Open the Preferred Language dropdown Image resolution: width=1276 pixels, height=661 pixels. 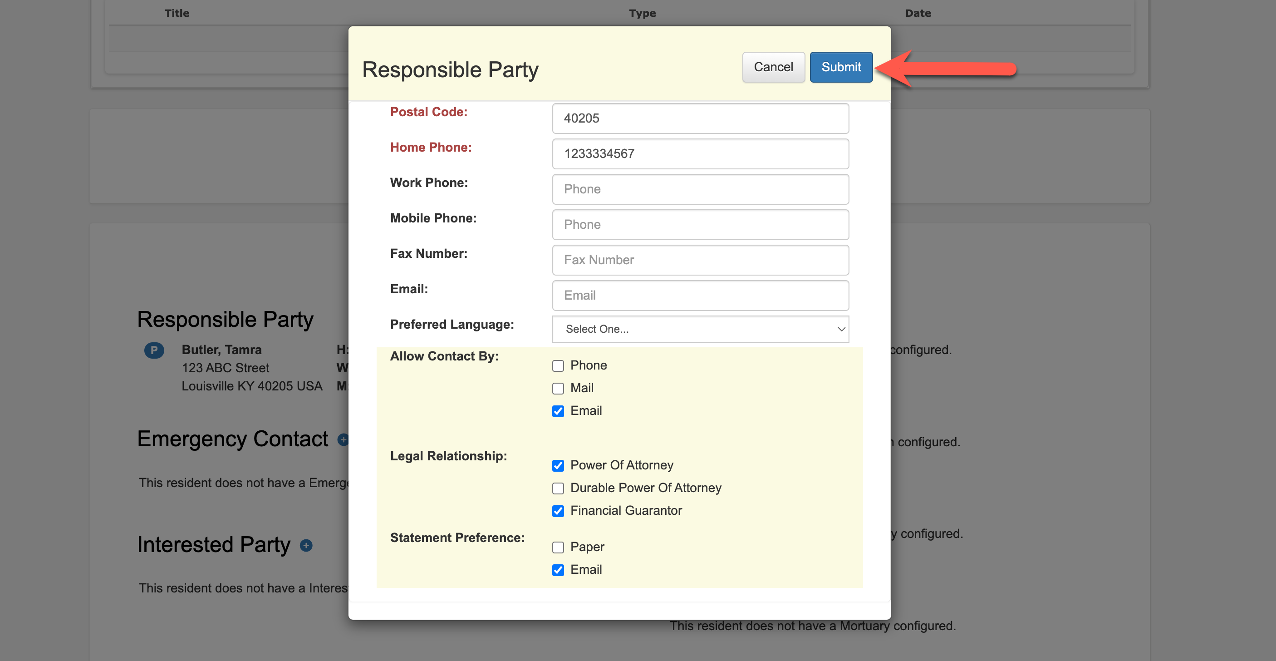700,329
